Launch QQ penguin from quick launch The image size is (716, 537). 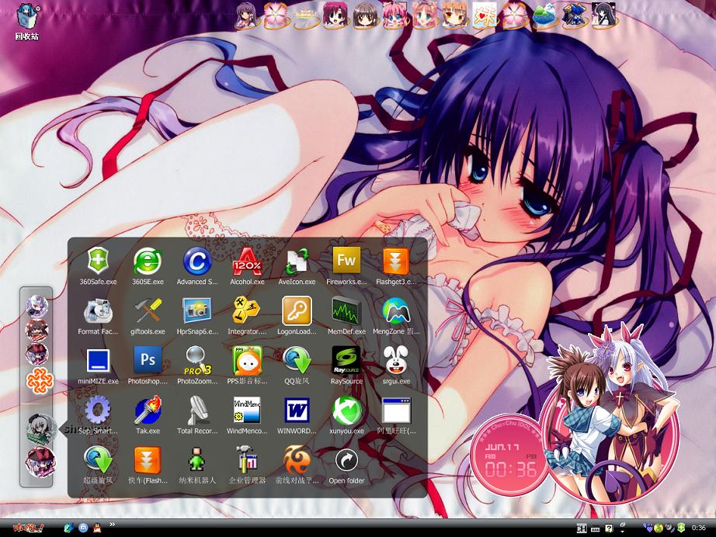pyautogui.click(x=97, y=528)
